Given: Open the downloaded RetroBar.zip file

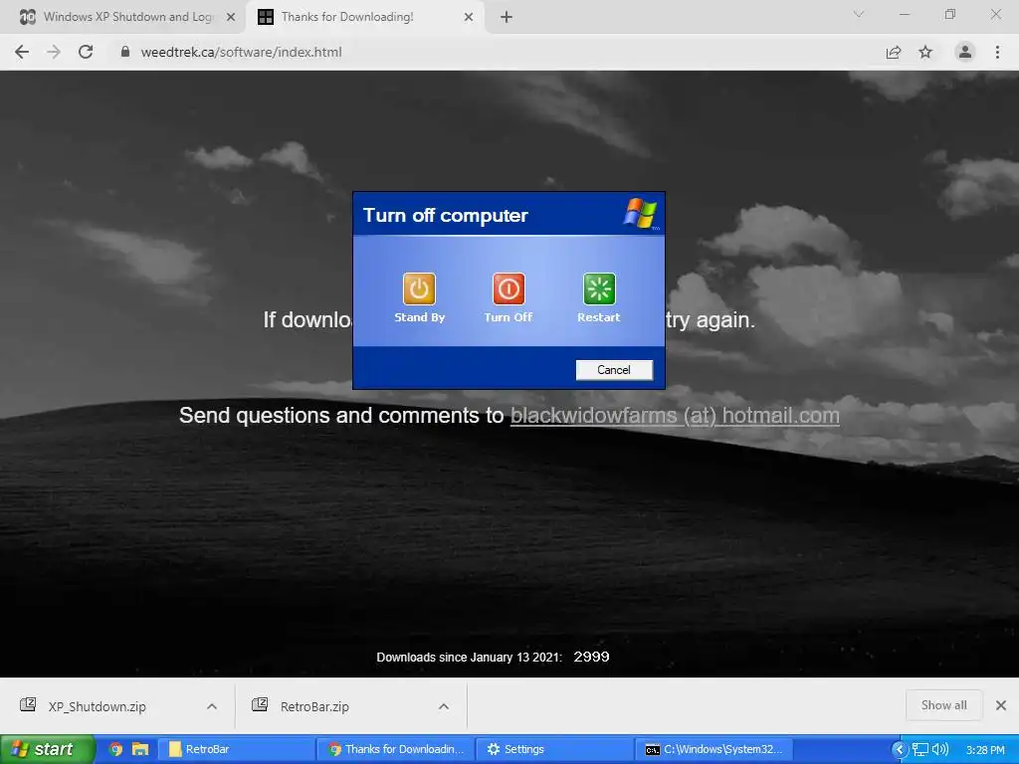Looking at the screenshot, I should pos(314,706).
